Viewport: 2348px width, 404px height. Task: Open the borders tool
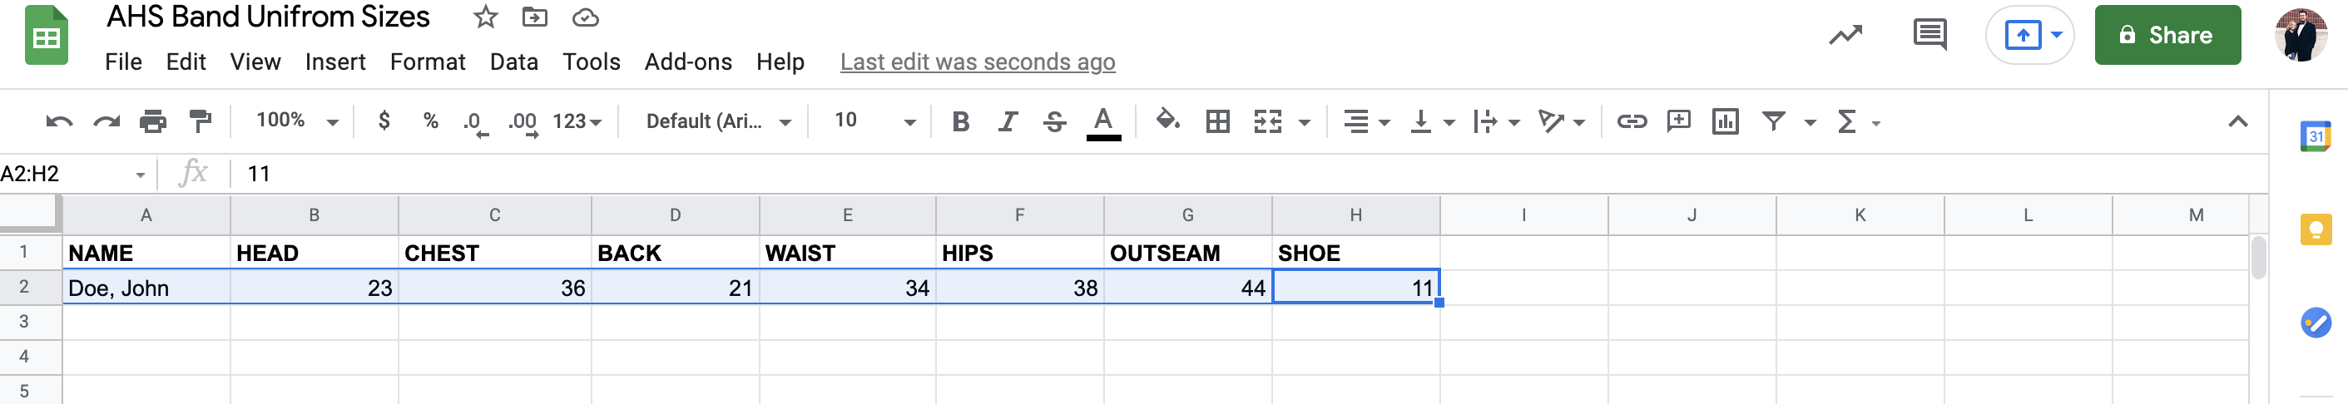[1216, 121]
